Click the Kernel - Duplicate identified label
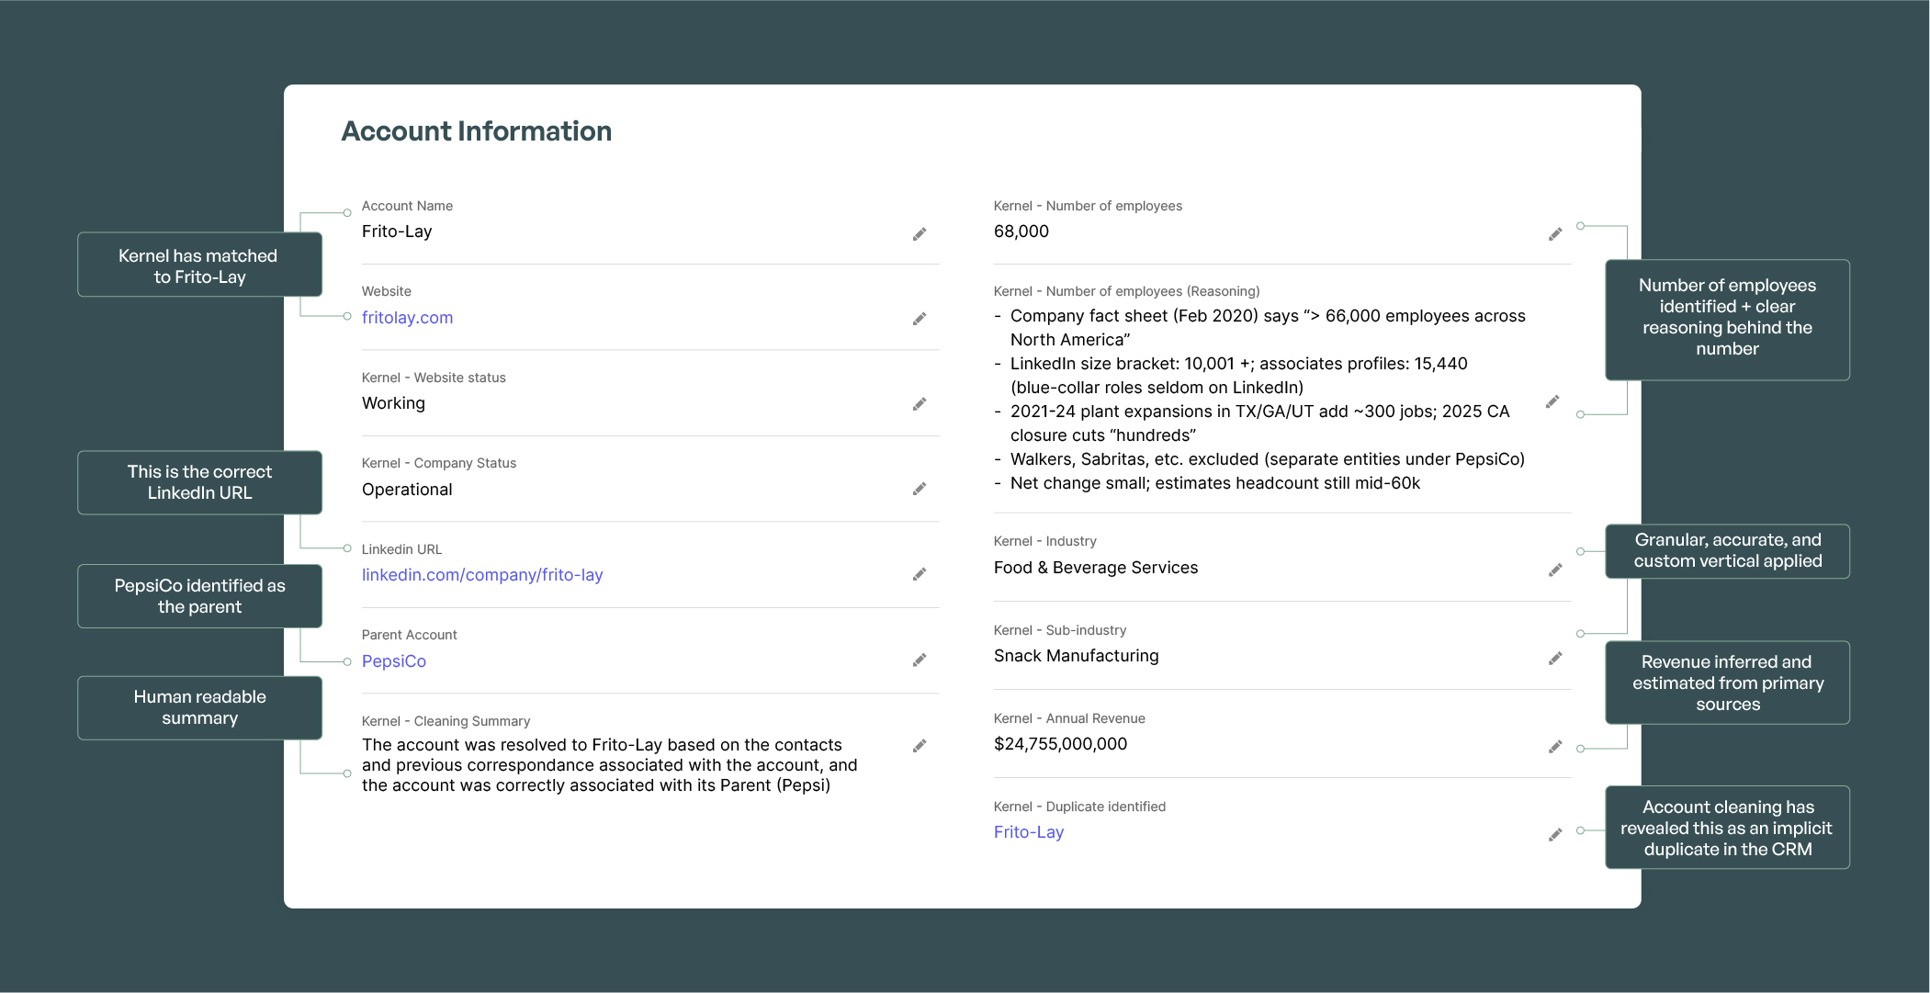 point(1079,807)
